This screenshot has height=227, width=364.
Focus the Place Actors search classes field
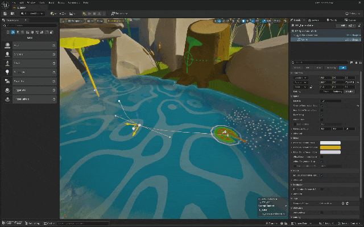pyautogui.click(x=30, y=25)
